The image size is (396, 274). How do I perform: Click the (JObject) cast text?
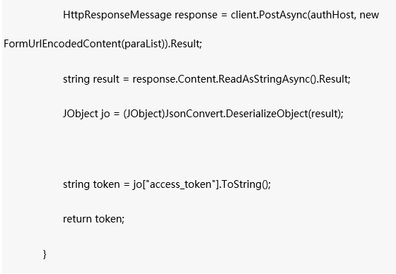pyautogui.click(x=144, y=114)
